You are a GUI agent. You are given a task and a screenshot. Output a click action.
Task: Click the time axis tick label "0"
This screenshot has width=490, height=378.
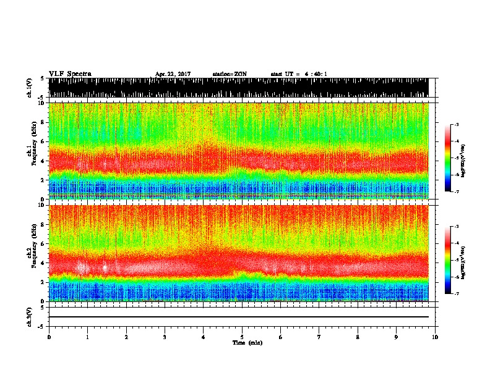coord(49,337)
